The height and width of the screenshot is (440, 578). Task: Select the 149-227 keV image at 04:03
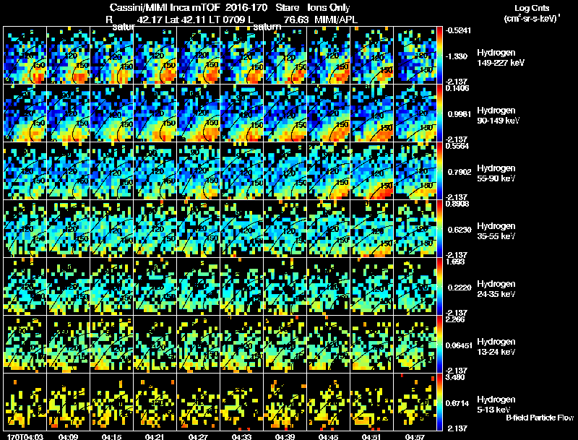25,56
